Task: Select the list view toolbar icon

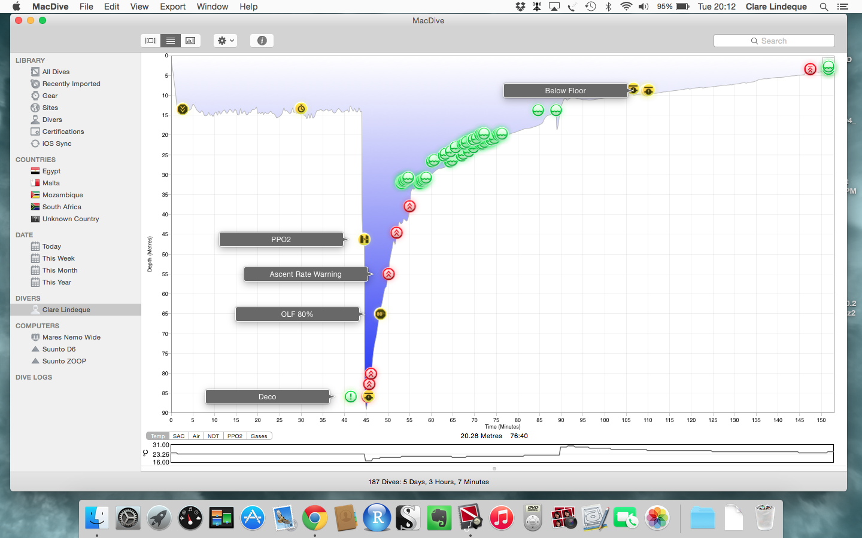Action: click(x=171, y=41)
